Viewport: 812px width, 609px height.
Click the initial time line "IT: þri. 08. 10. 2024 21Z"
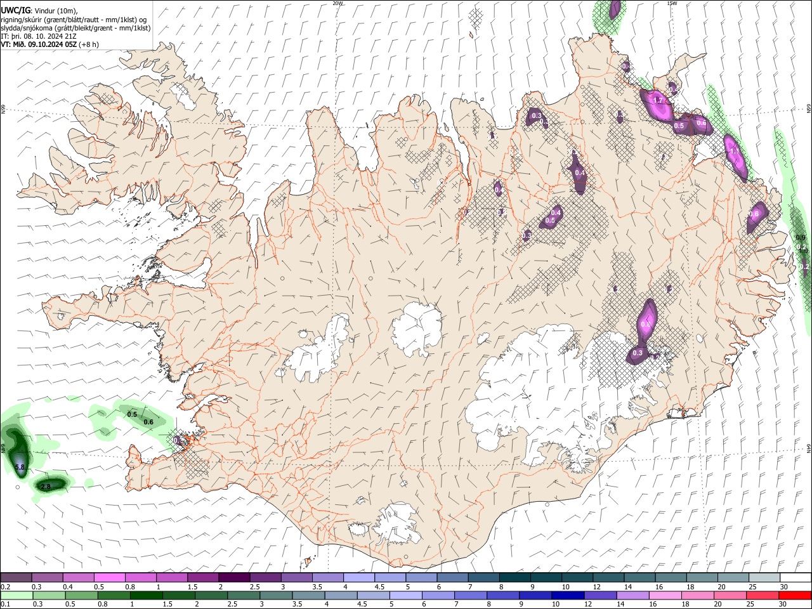point(39,36)
